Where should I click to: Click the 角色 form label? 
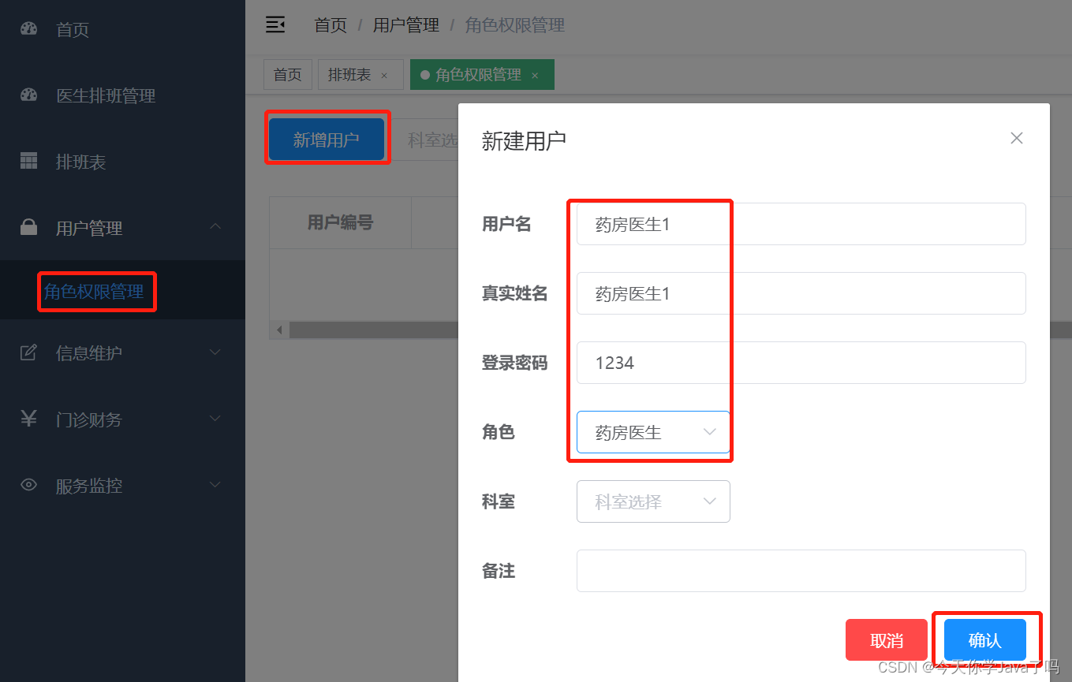499,432
